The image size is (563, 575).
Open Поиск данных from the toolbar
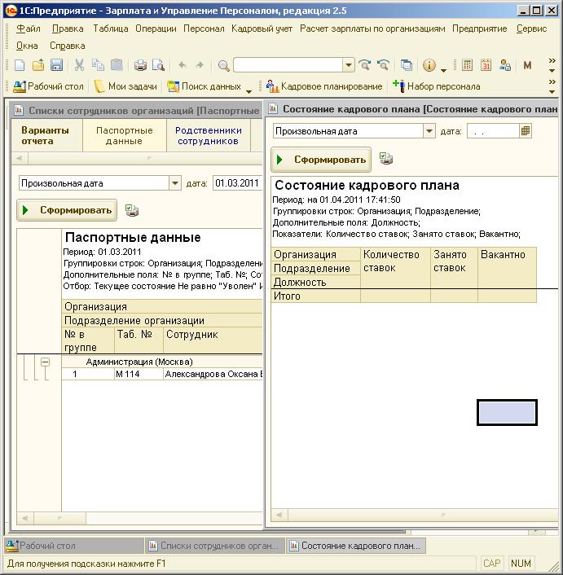(x=205, y=86)
